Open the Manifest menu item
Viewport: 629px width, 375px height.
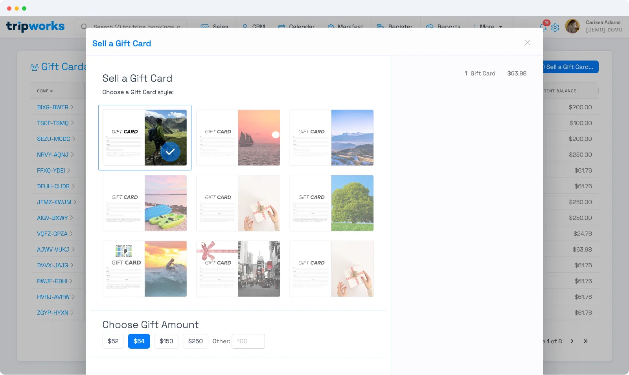(345, 27)
